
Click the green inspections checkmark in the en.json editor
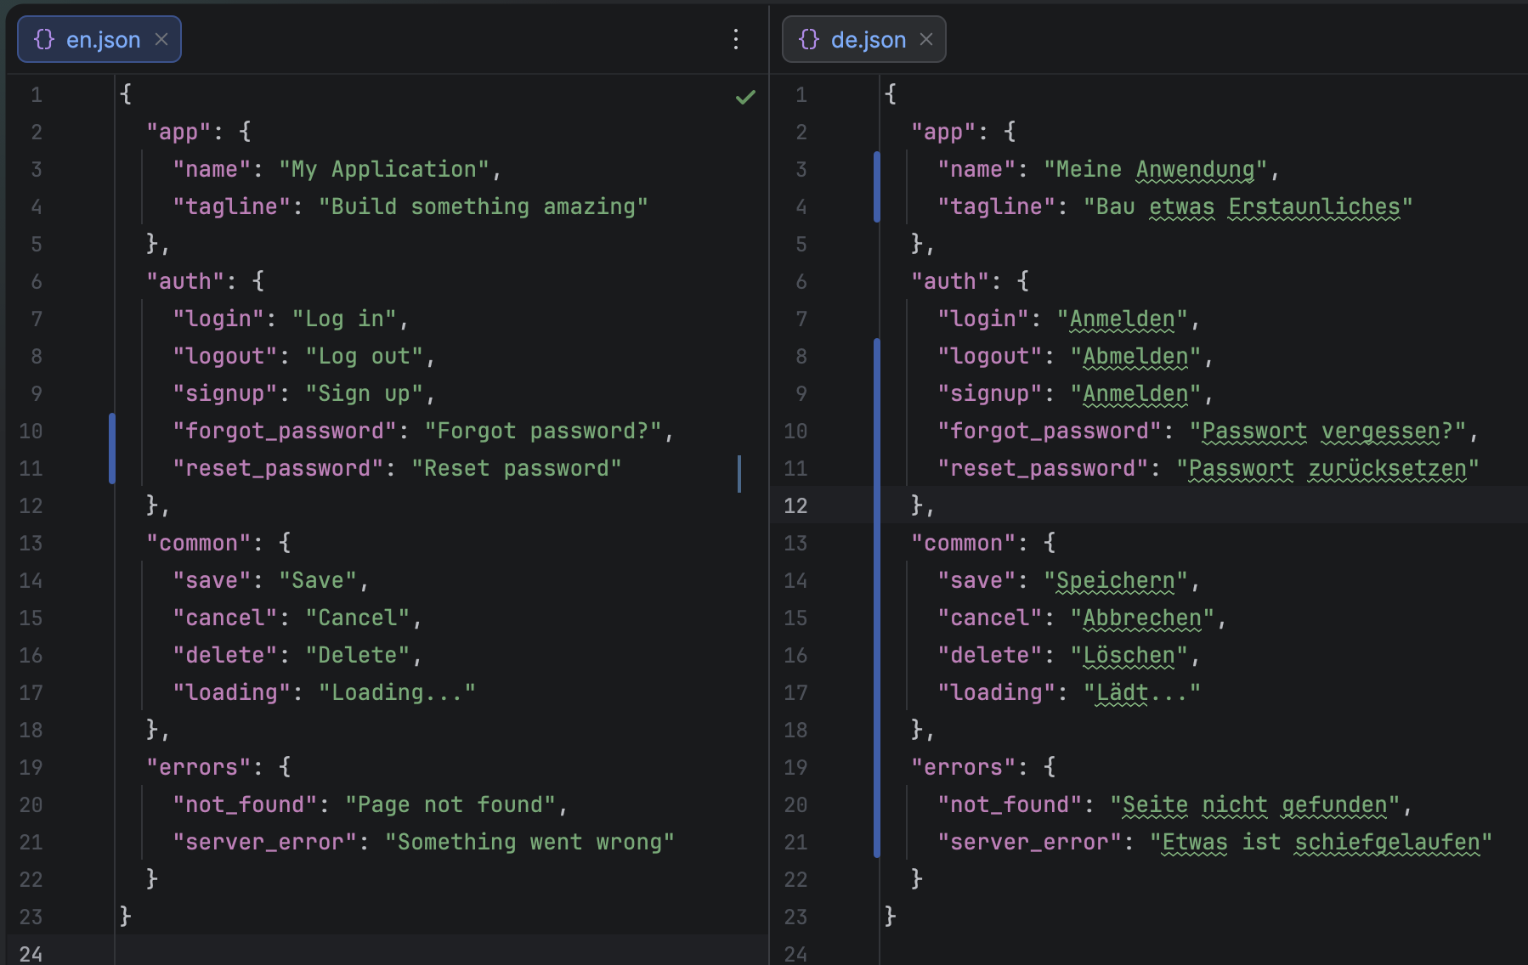coord(745,97)
